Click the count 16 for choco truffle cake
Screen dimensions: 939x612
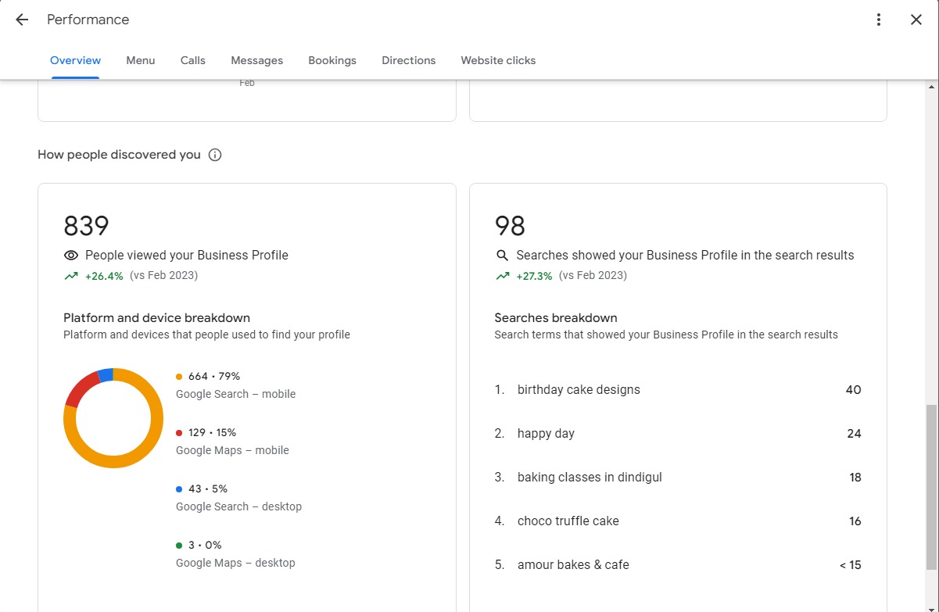855,521
